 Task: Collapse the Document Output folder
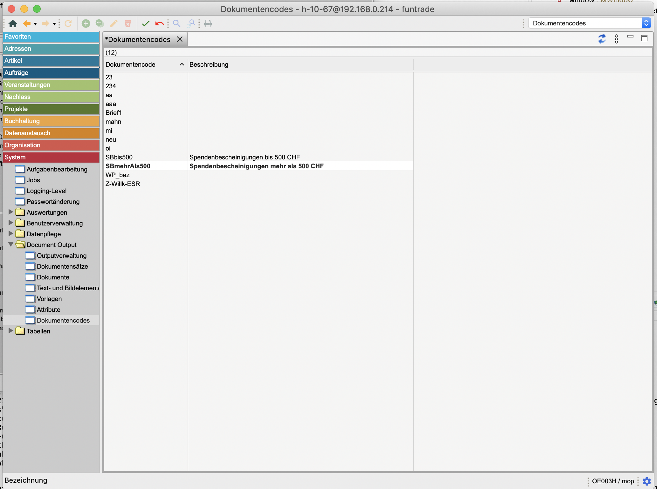tap(11, 244)
